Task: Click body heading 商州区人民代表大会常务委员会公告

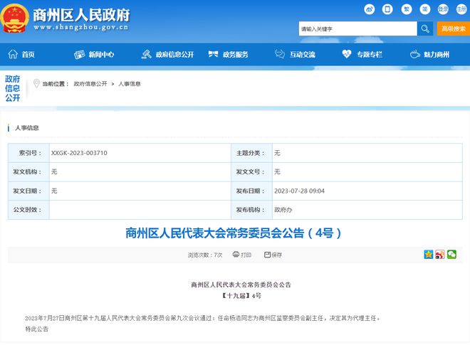Action: tap(241, 285)
